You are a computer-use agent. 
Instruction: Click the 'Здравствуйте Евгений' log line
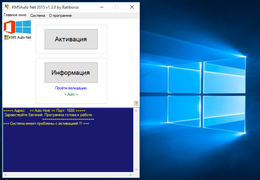point(49,115)
